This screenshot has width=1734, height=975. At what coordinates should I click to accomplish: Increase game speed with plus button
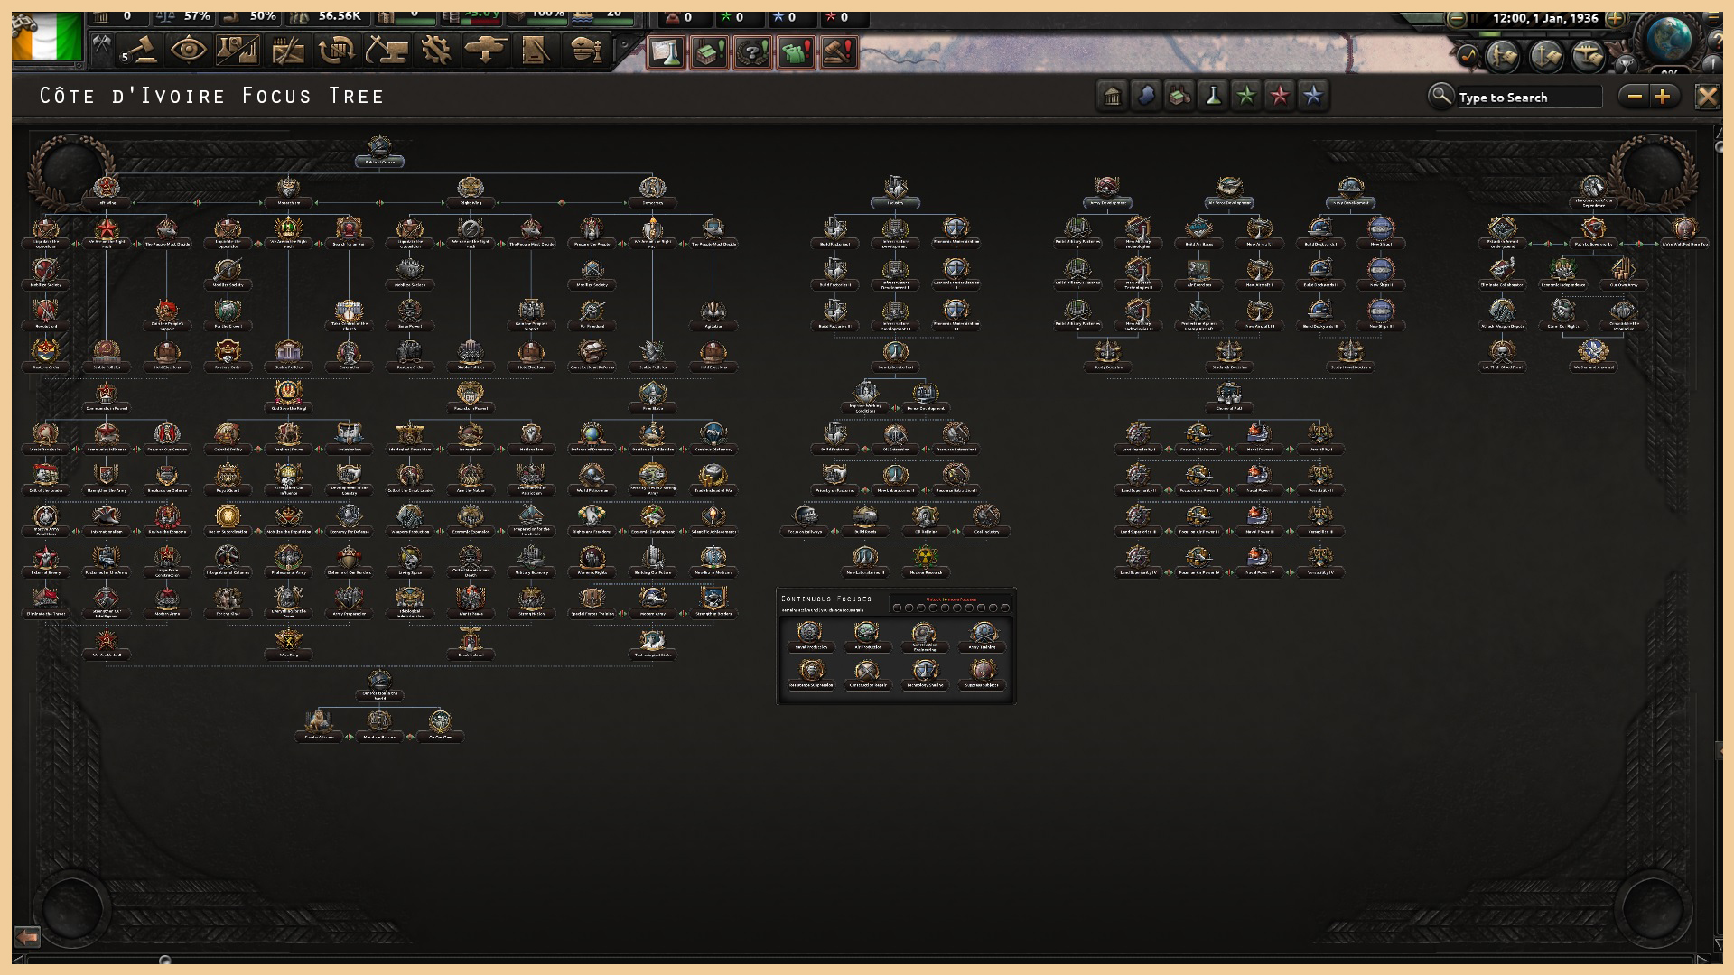coord(1616,18)
